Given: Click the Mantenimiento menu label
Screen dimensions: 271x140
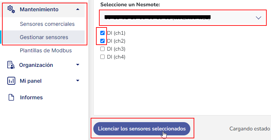Looking at the screenshot, I should pyautogui.click(x=39, y=9).
